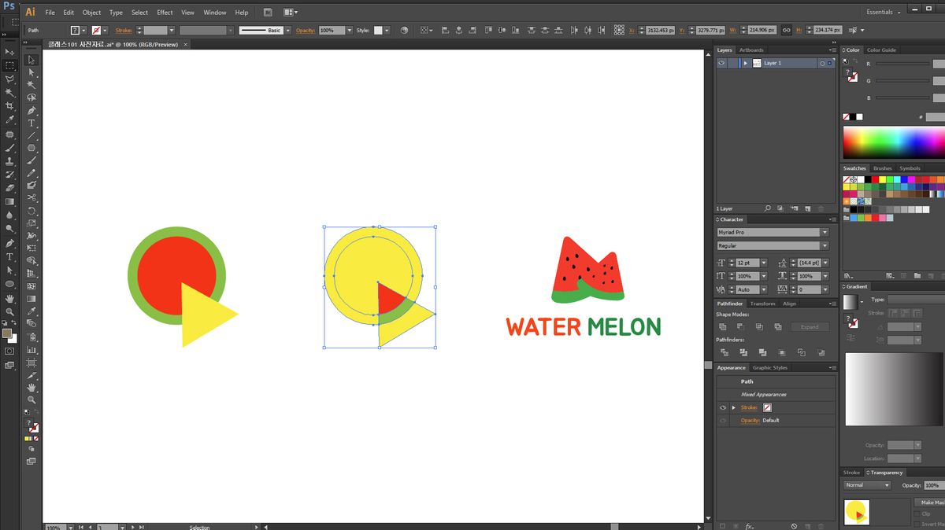Screen dimensions: 945x530
Task: Apply Minus Front shape mode
Action: pos(741,326)
